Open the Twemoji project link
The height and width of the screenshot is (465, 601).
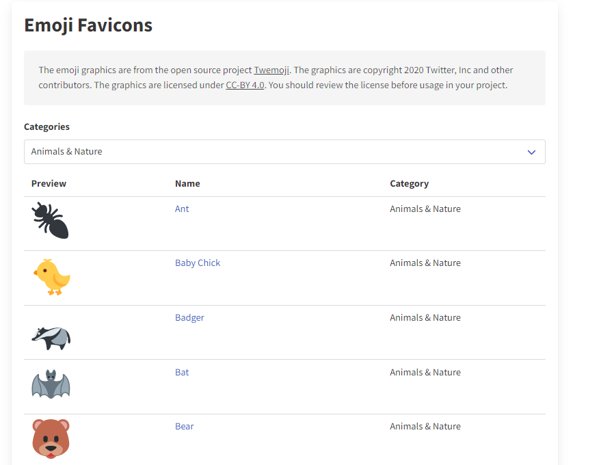pos(271,70)
